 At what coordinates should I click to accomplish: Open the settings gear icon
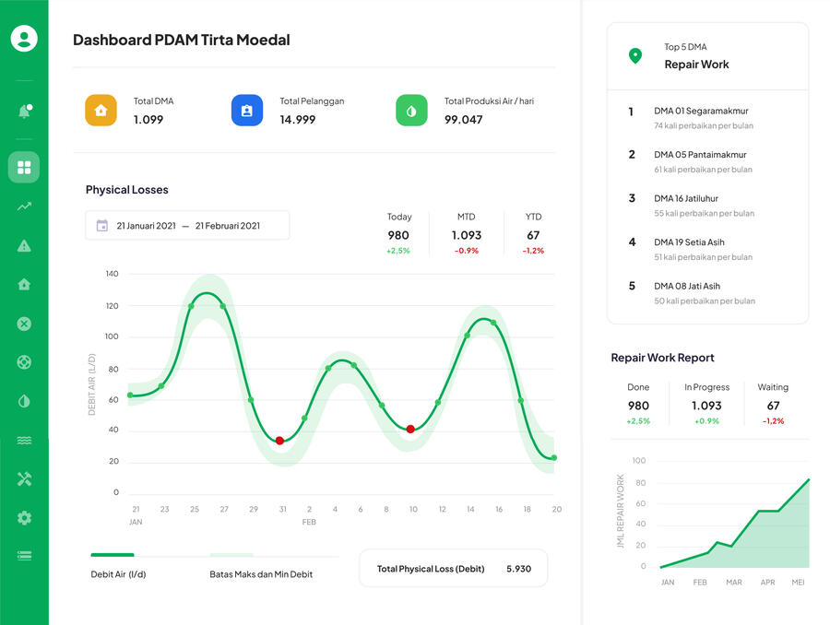24,518
